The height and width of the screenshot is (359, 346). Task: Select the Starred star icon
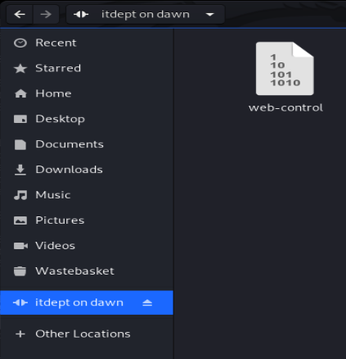click(x=20, y=68)
